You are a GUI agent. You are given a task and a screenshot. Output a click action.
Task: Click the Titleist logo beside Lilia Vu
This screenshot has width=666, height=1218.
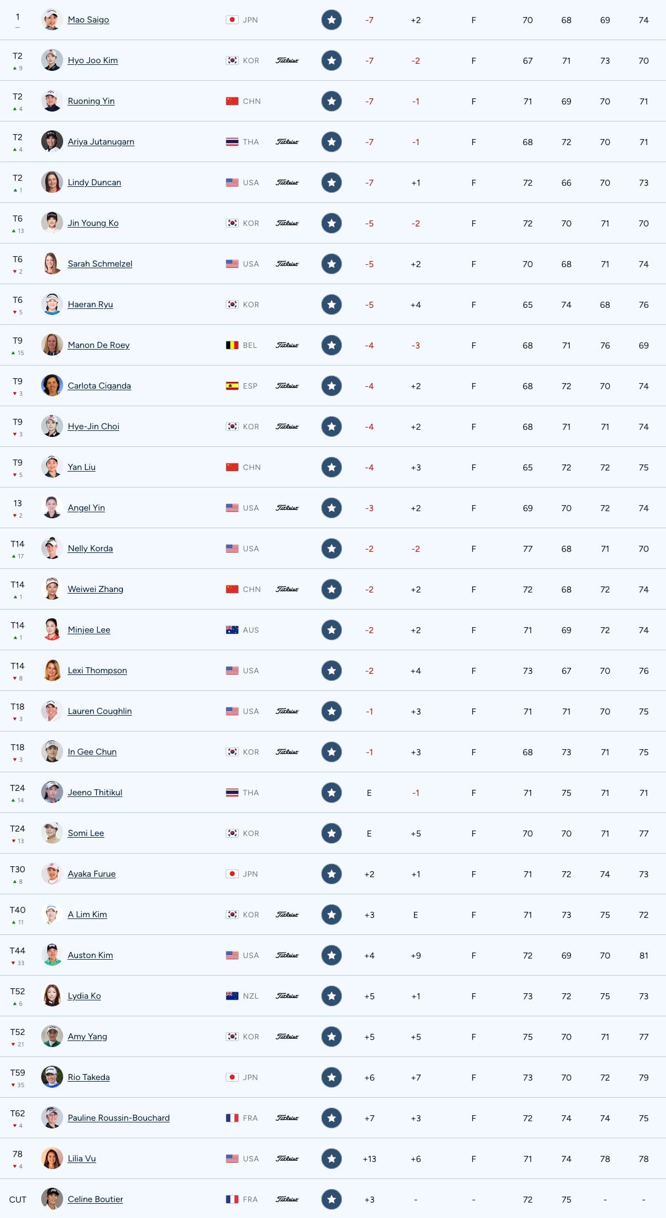tap(287, 1159)
